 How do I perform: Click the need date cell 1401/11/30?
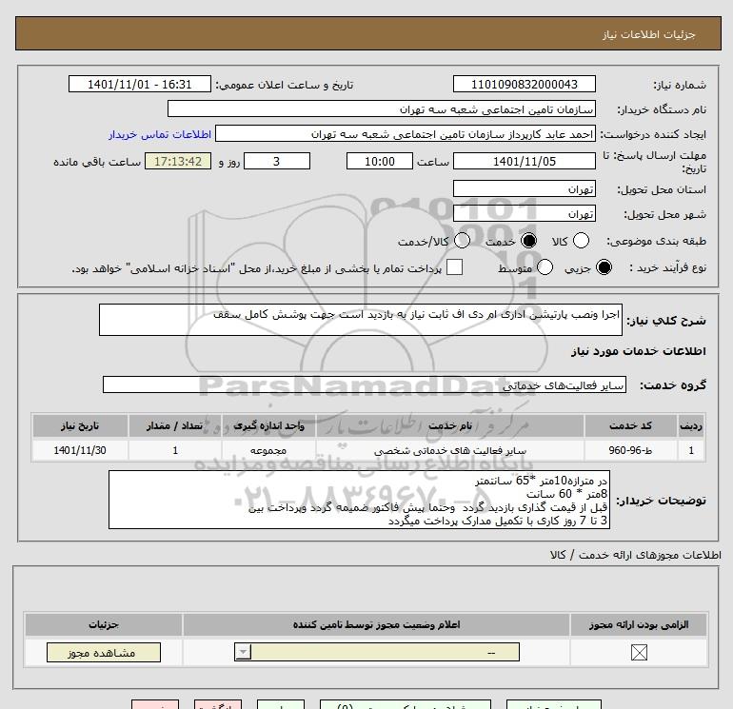coord(80,450)
